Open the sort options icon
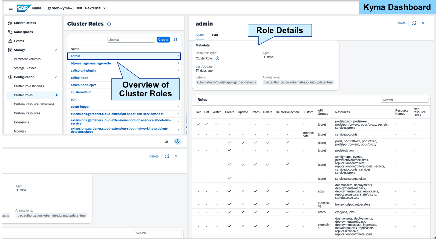This screenshot has height=239, width=438. click(x=175, y=40)
